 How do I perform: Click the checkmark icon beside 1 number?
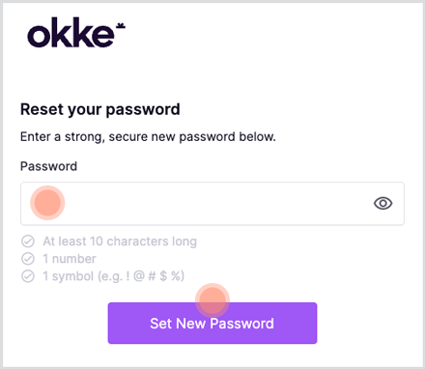click(28, 259)
